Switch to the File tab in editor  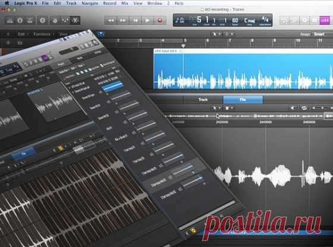pos(243,100)
